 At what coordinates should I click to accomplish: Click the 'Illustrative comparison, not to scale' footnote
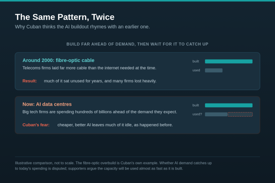pos(113,166)
